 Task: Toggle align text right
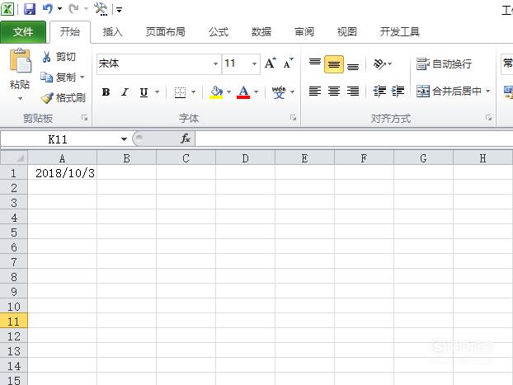click(x=353, y=91)
